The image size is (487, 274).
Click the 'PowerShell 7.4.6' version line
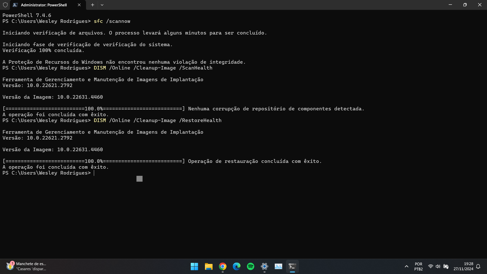click(27, 15)
